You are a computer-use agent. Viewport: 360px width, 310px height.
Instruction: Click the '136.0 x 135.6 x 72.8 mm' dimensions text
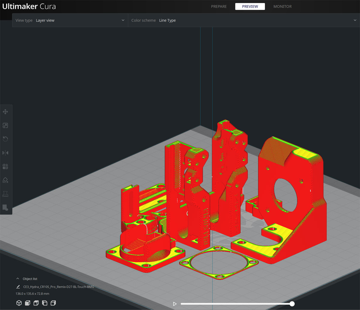click(x=32, y=293)
